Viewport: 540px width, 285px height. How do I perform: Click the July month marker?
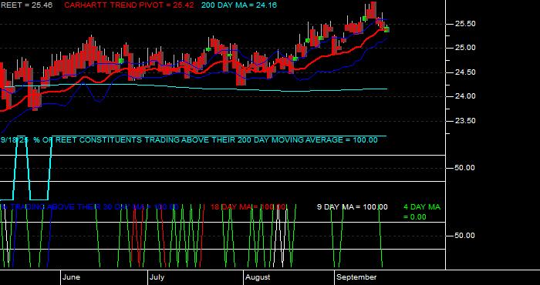coord(157,277)
